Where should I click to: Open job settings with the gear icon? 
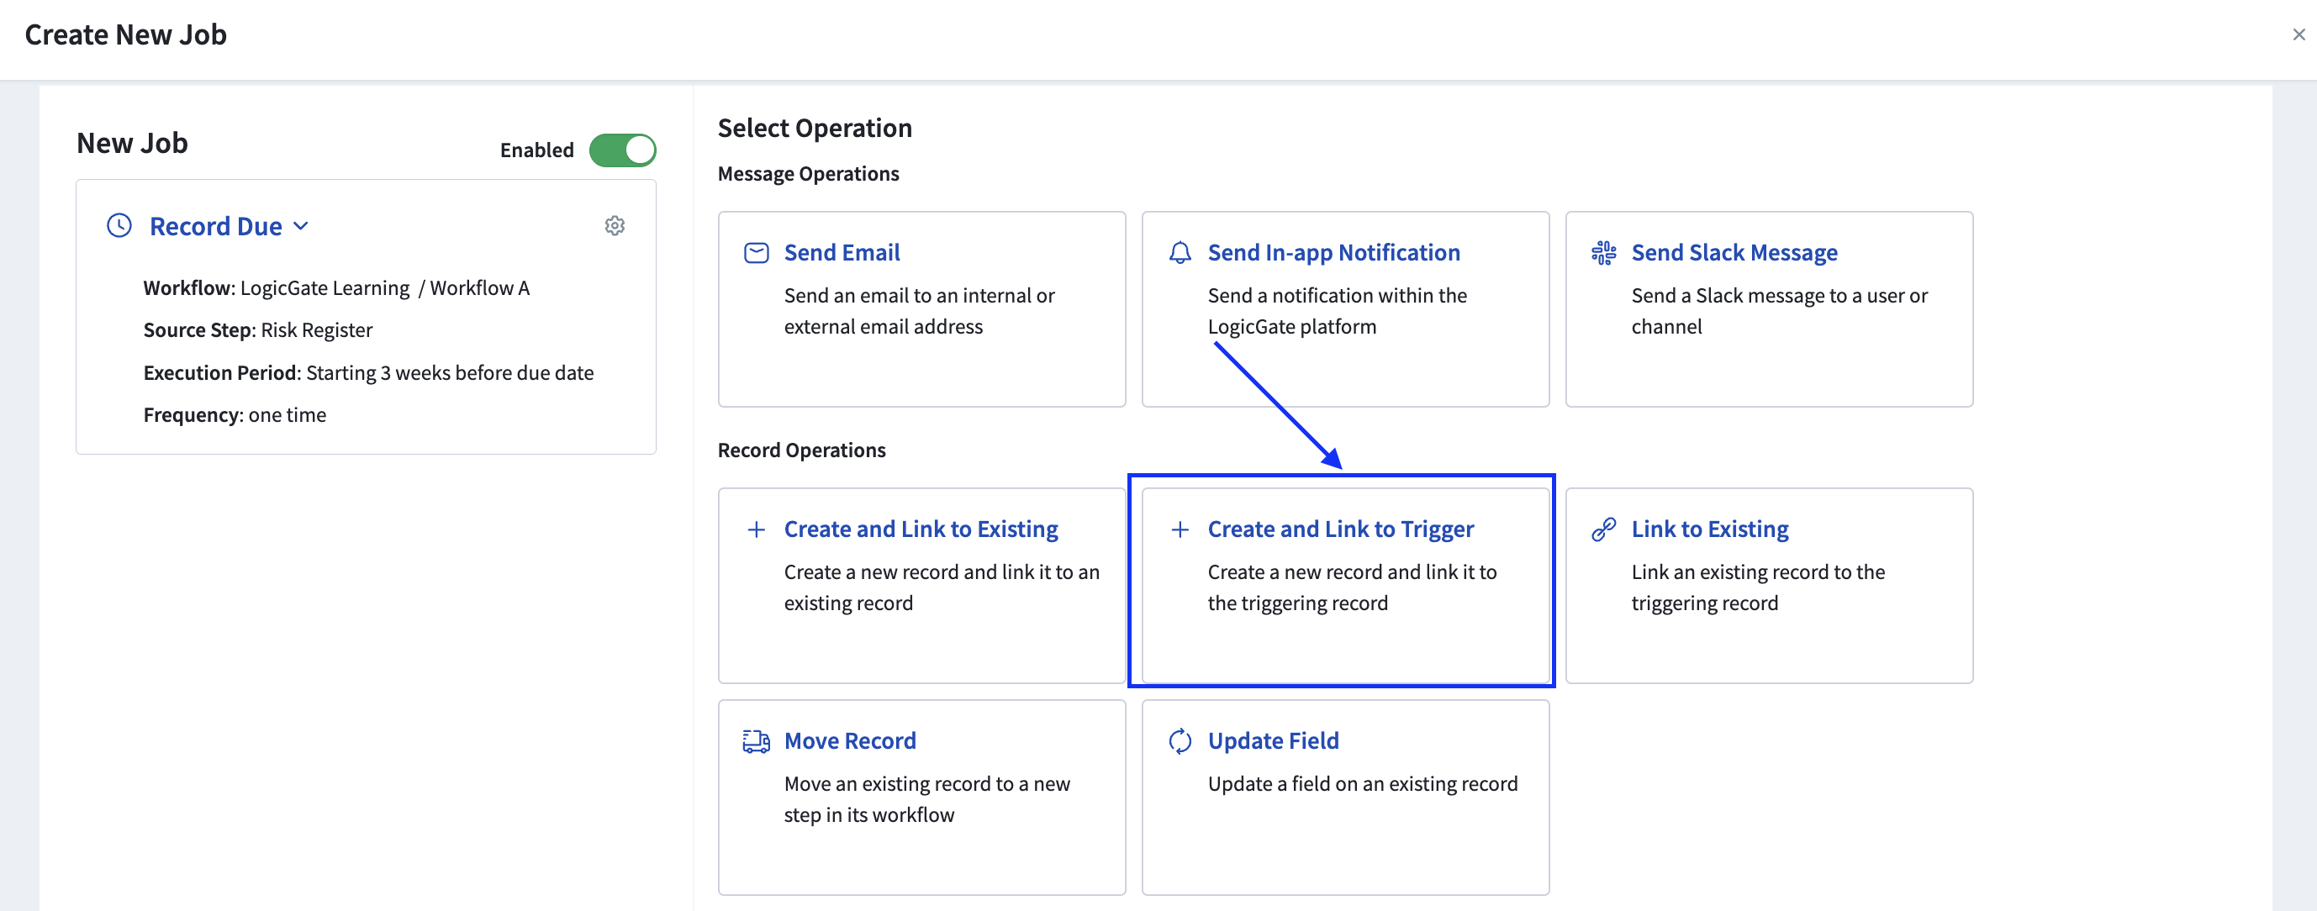[615, 226]
